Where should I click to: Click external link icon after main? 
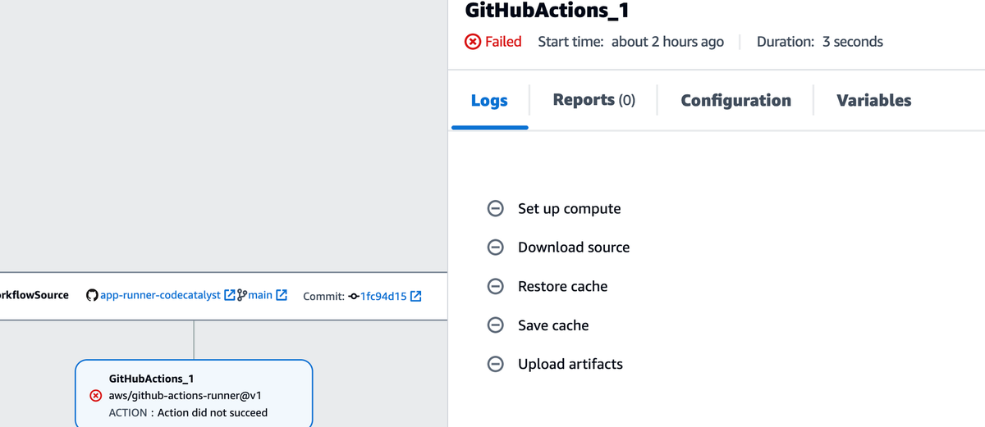click(x=282, y=295)
